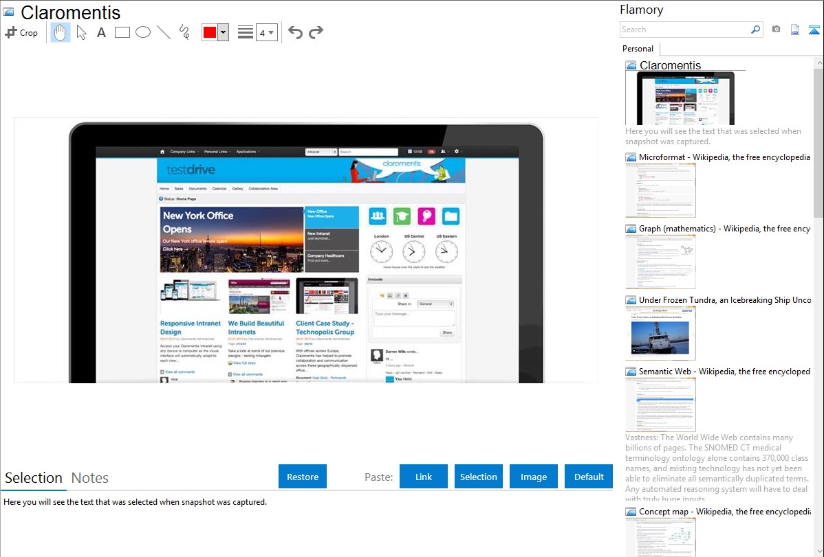Click the red color swatch
Viewport: 824px width, 557px height.
(x=210, y=32)
